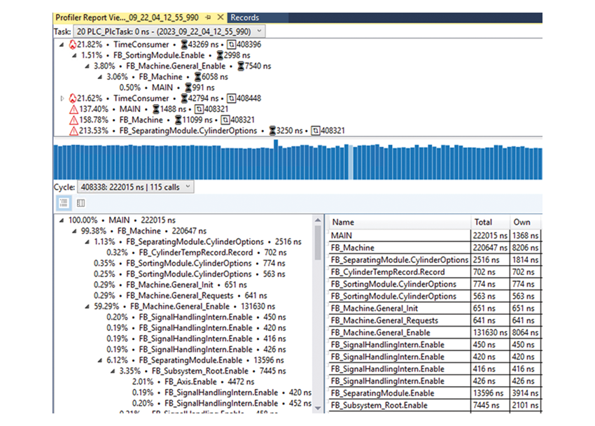Click the tree panel scroll up arrow
Image resolution: width=595 pixels, height=426 pixels.
318,220
